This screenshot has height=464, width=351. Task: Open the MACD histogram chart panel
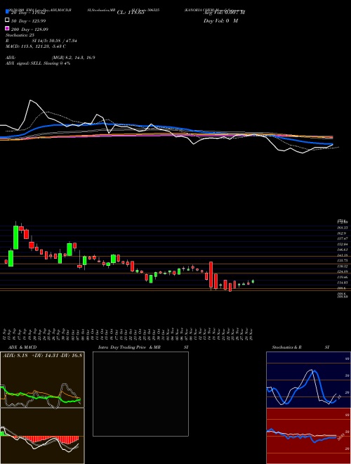pyautogui.click(x=42, y=436)
